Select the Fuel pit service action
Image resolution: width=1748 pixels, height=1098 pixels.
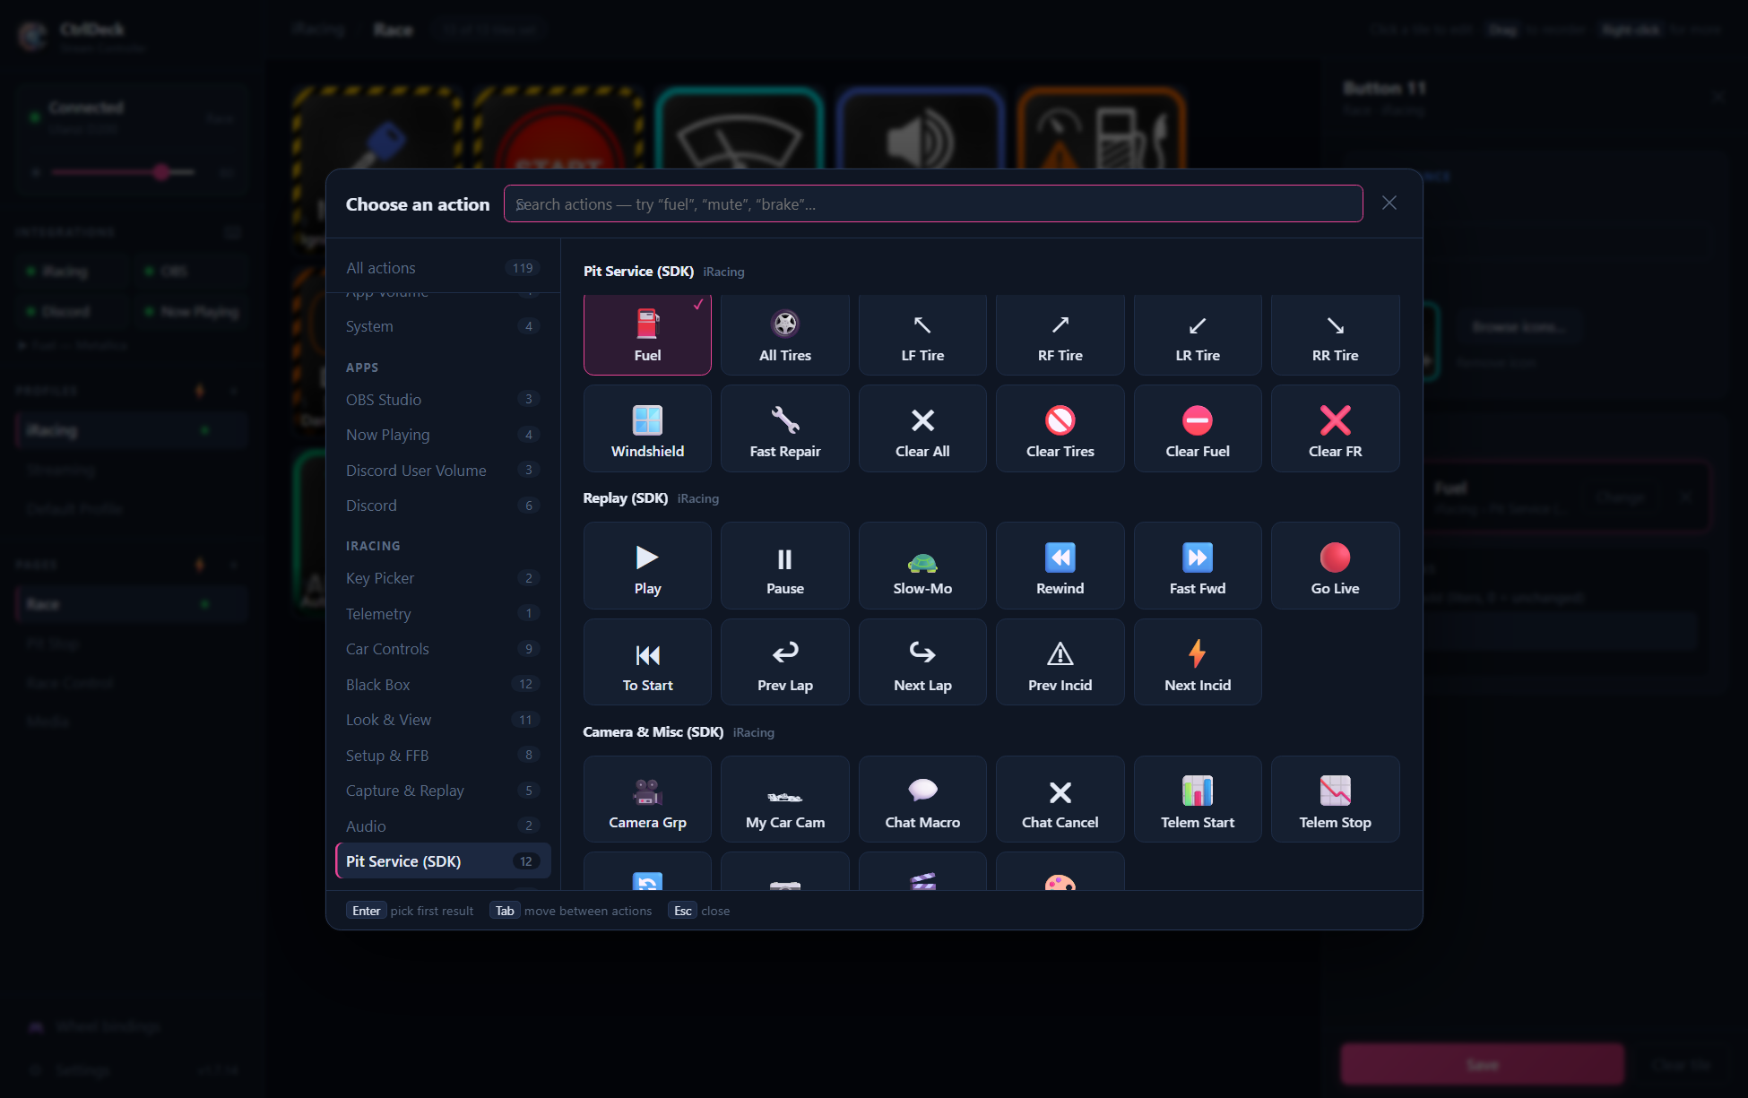[x=647, y=334]
